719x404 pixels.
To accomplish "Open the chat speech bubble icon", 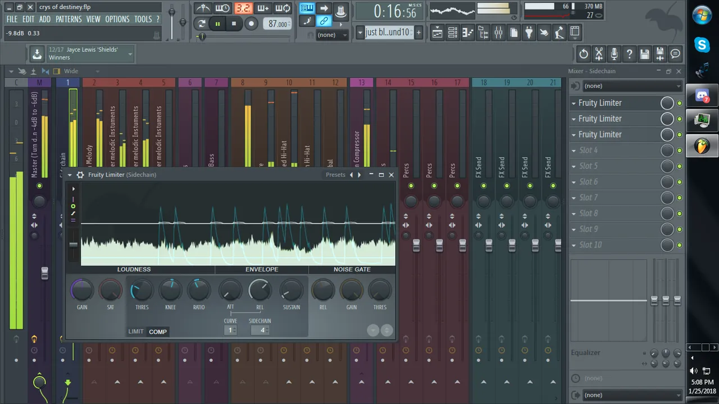I will pyautogui.click(x=675, y=54).
